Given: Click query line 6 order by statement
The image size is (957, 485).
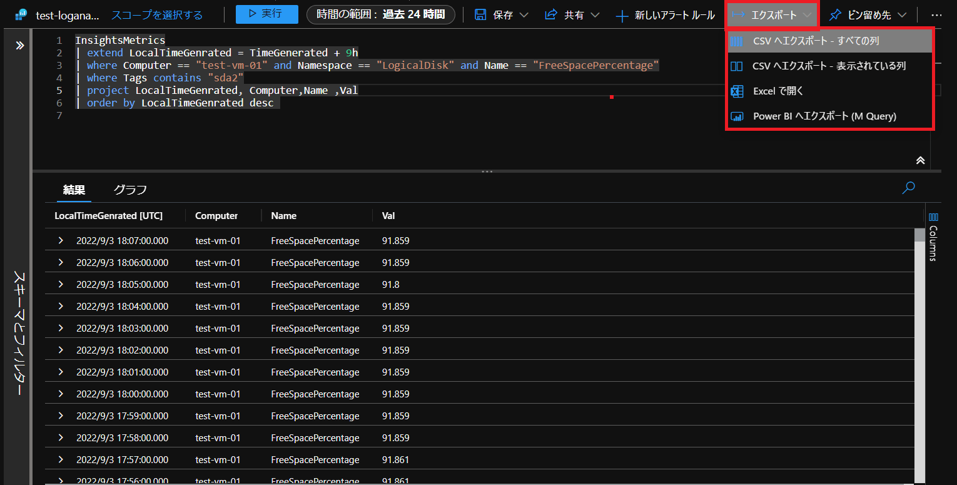Looking at the screenshot, I should 178,103.
